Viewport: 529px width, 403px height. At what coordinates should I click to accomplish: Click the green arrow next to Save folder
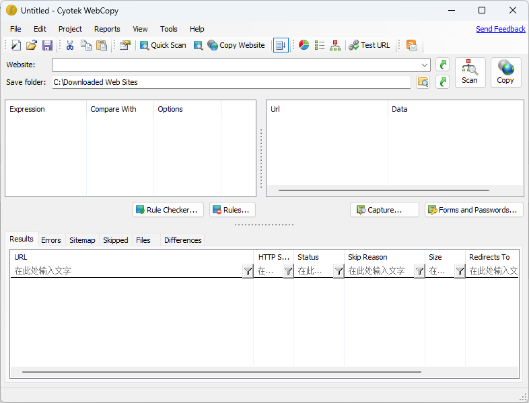point(442,82)
